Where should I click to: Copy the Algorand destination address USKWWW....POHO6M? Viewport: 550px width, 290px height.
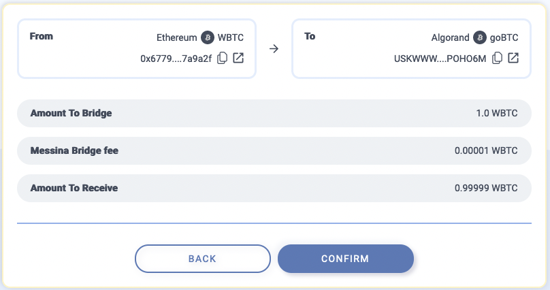tap(497, 58)
